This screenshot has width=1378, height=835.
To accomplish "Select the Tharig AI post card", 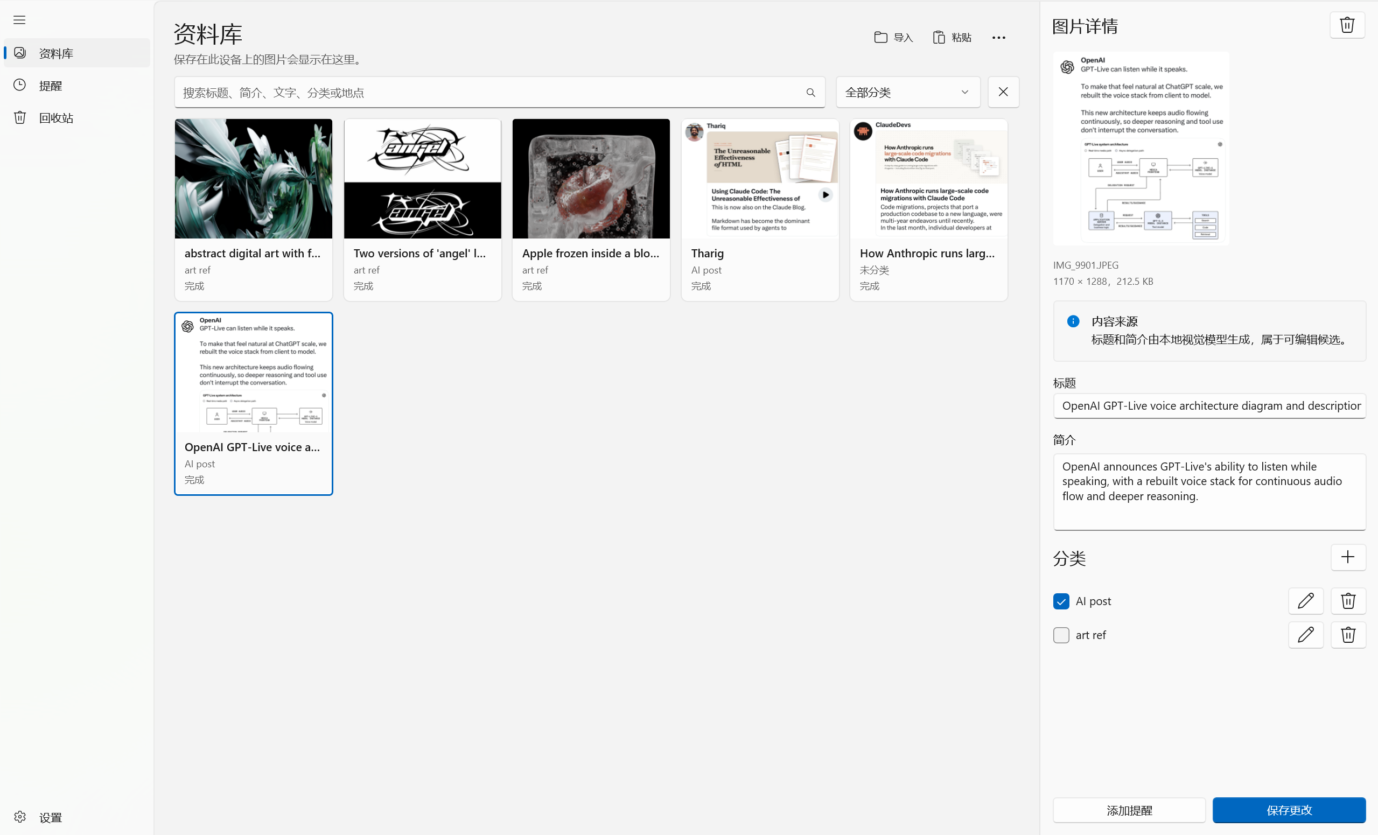I will tap(760, 210).
